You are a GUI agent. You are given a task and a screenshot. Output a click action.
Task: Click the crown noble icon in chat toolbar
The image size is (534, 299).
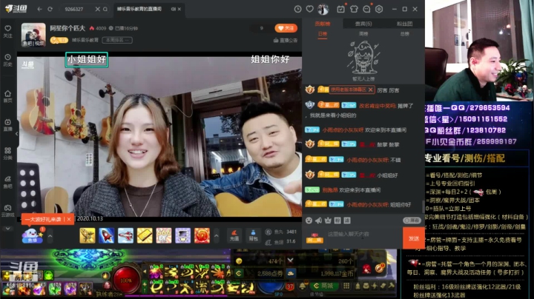tap(328, 221)
